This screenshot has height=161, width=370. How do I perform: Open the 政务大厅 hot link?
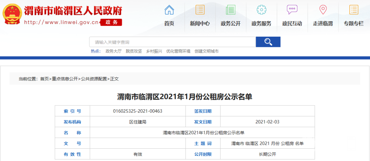coord(113,51)
